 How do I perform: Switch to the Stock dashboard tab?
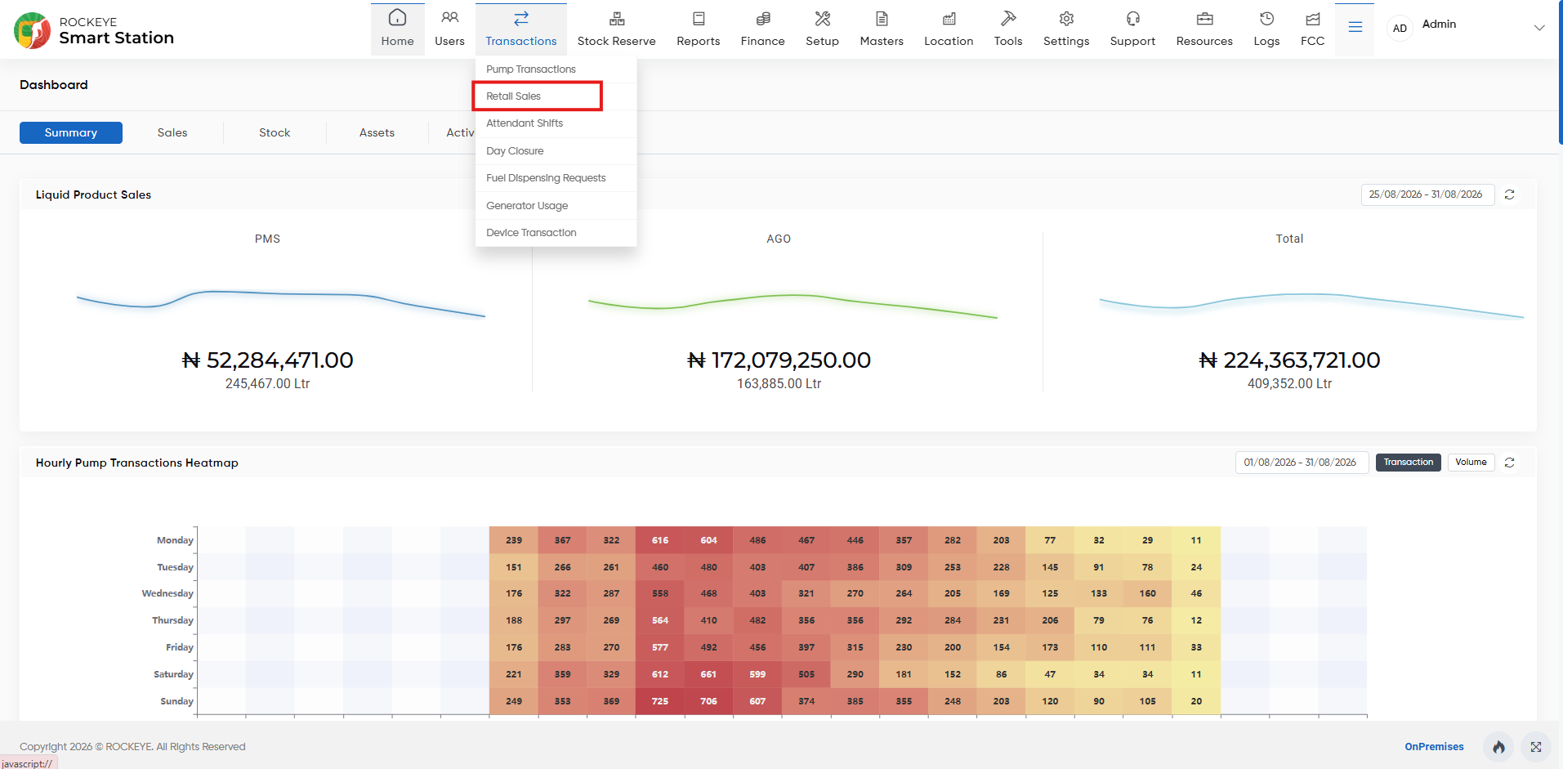275,132
